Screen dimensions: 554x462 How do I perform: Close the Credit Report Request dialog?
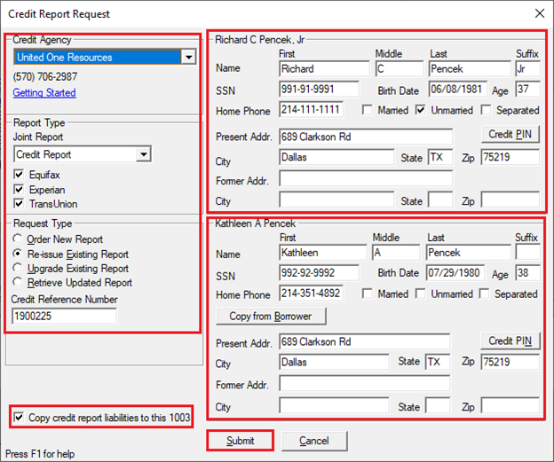[x=540, y=13]
